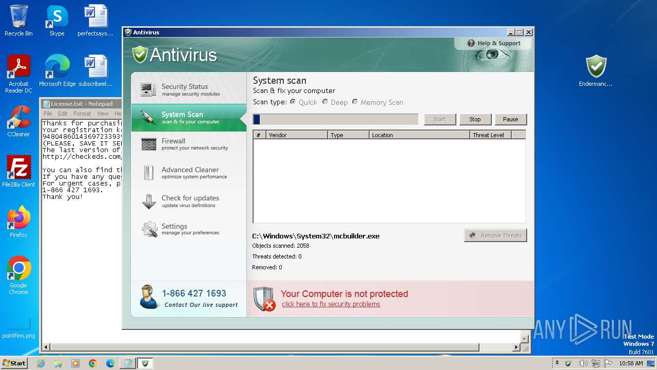Open Acrobat Reader DC shortcut
The height and width of the screenshot is (370, 657).
pyautogui.click(x=18, y=74)
